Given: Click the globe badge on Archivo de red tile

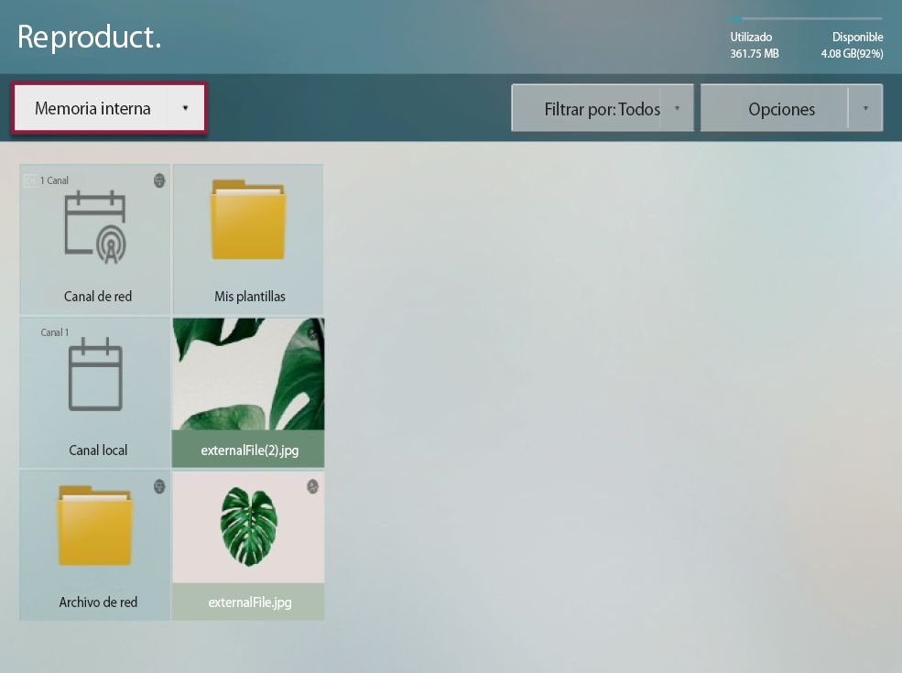Looking at the screenshot, I should 159,486.
